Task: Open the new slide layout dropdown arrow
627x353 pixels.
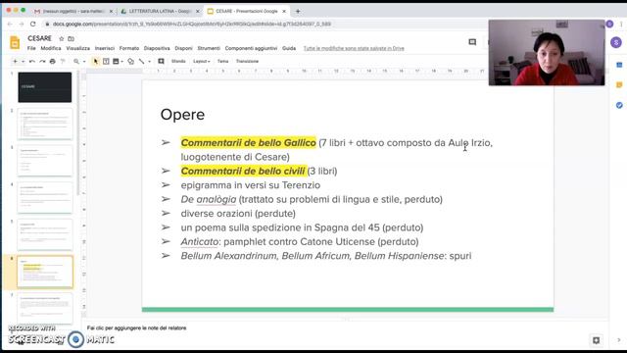Action: (x=24, y=62)
